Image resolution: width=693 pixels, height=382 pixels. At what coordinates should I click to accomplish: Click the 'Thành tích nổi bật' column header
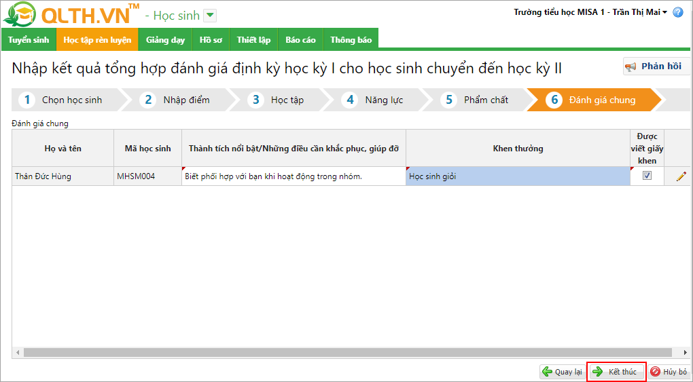click(x=294, y=149)
